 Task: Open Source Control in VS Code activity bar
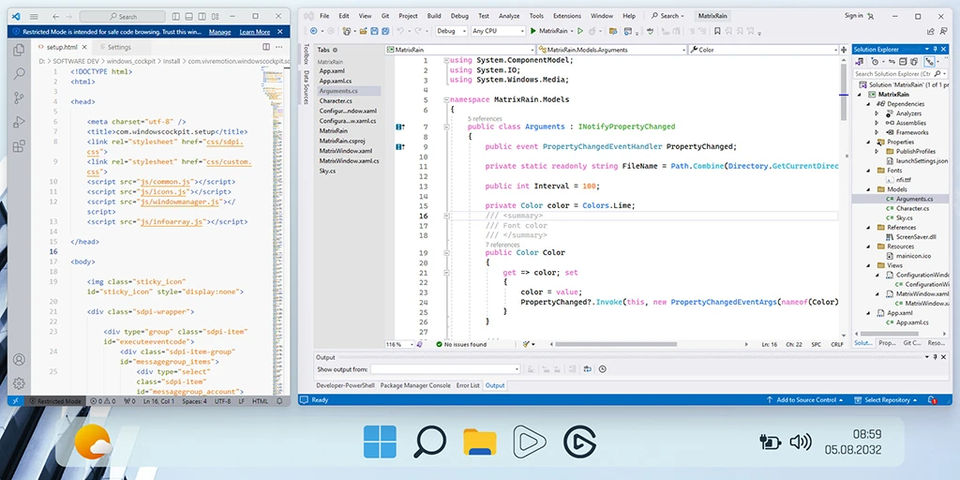[19, 97]
